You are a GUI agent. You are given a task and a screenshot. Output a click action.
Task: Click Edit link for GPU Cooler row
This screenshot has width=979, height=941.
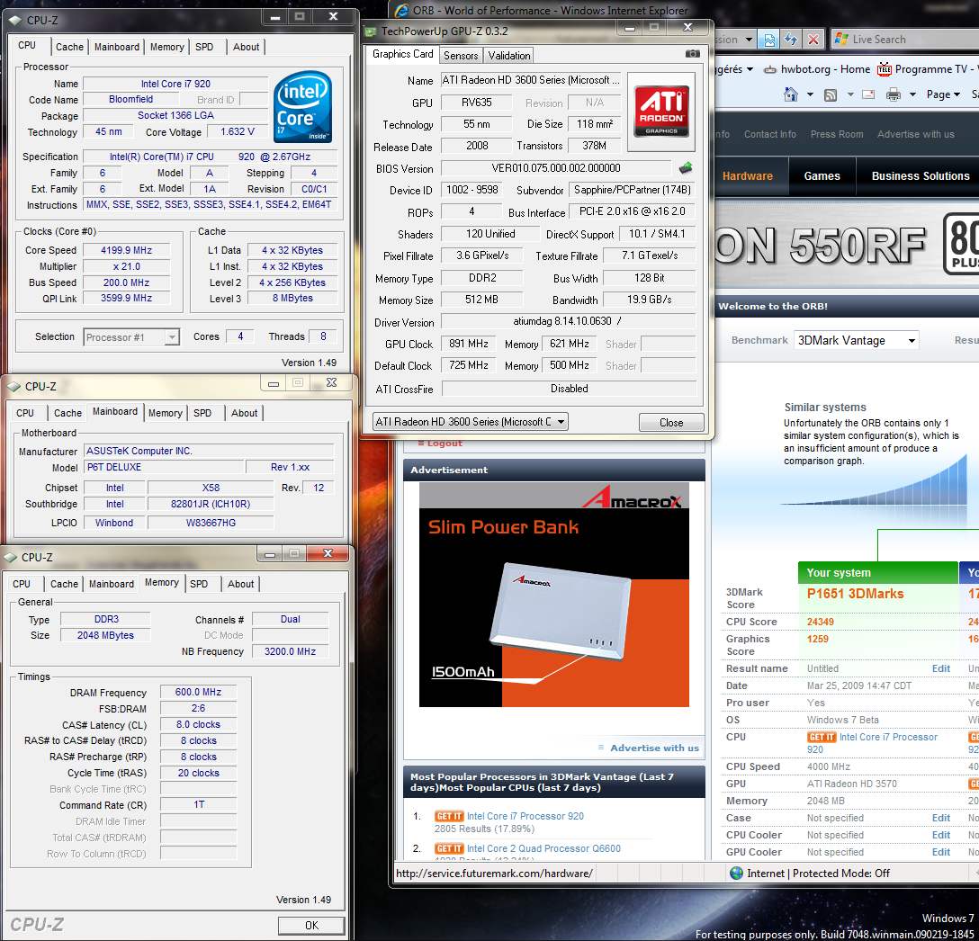941,852
